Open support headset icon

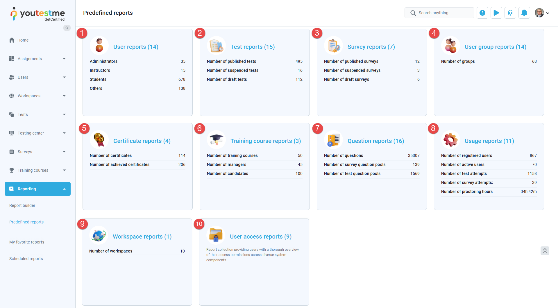click(x=510, y=13)
